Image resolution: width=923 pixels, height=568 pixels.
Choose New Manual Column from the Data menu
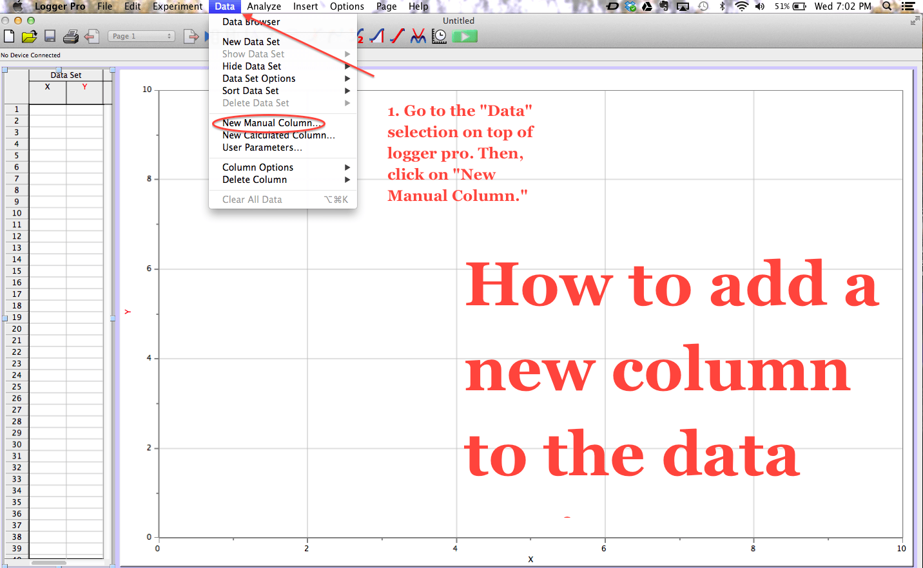point(283,123)
